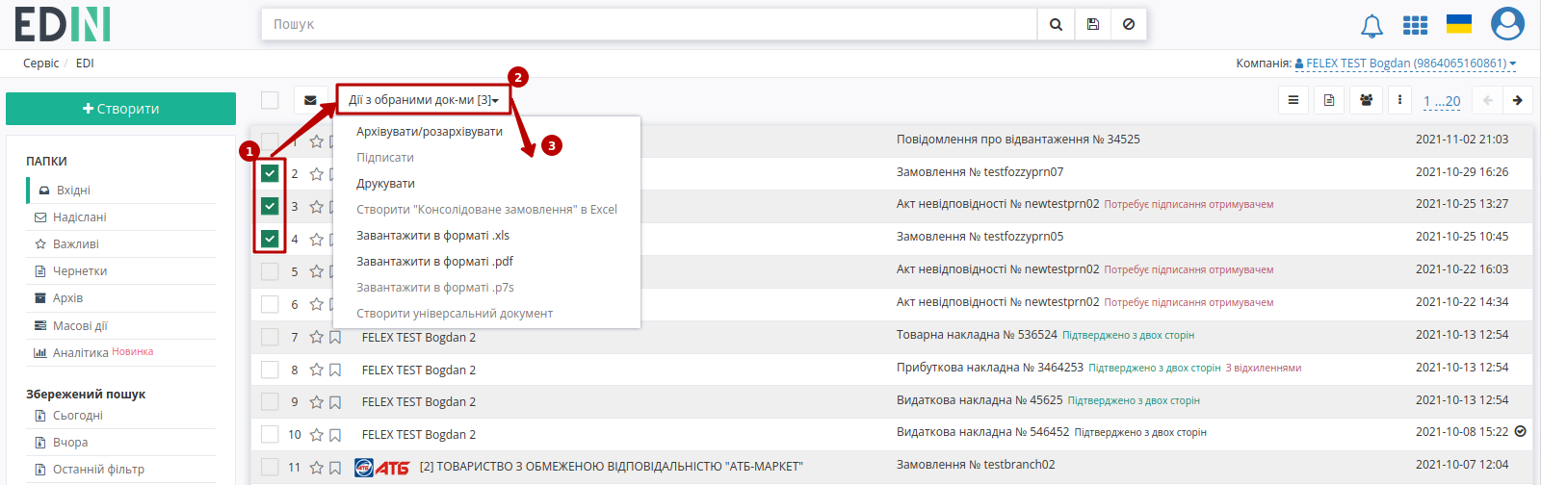Screen dimensions: 1541x485
Task: Select 'Підписати' menu entry
Action: (x=385, y=157)
